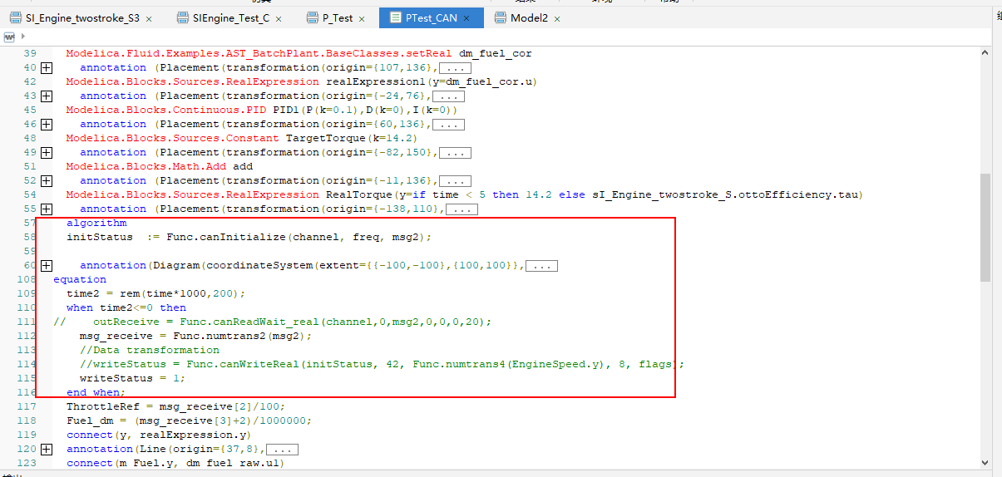This screenshot has width=1002, height=477.
Task: Click the model icon on P_Test tab
Action: click(x=313, y=17)
